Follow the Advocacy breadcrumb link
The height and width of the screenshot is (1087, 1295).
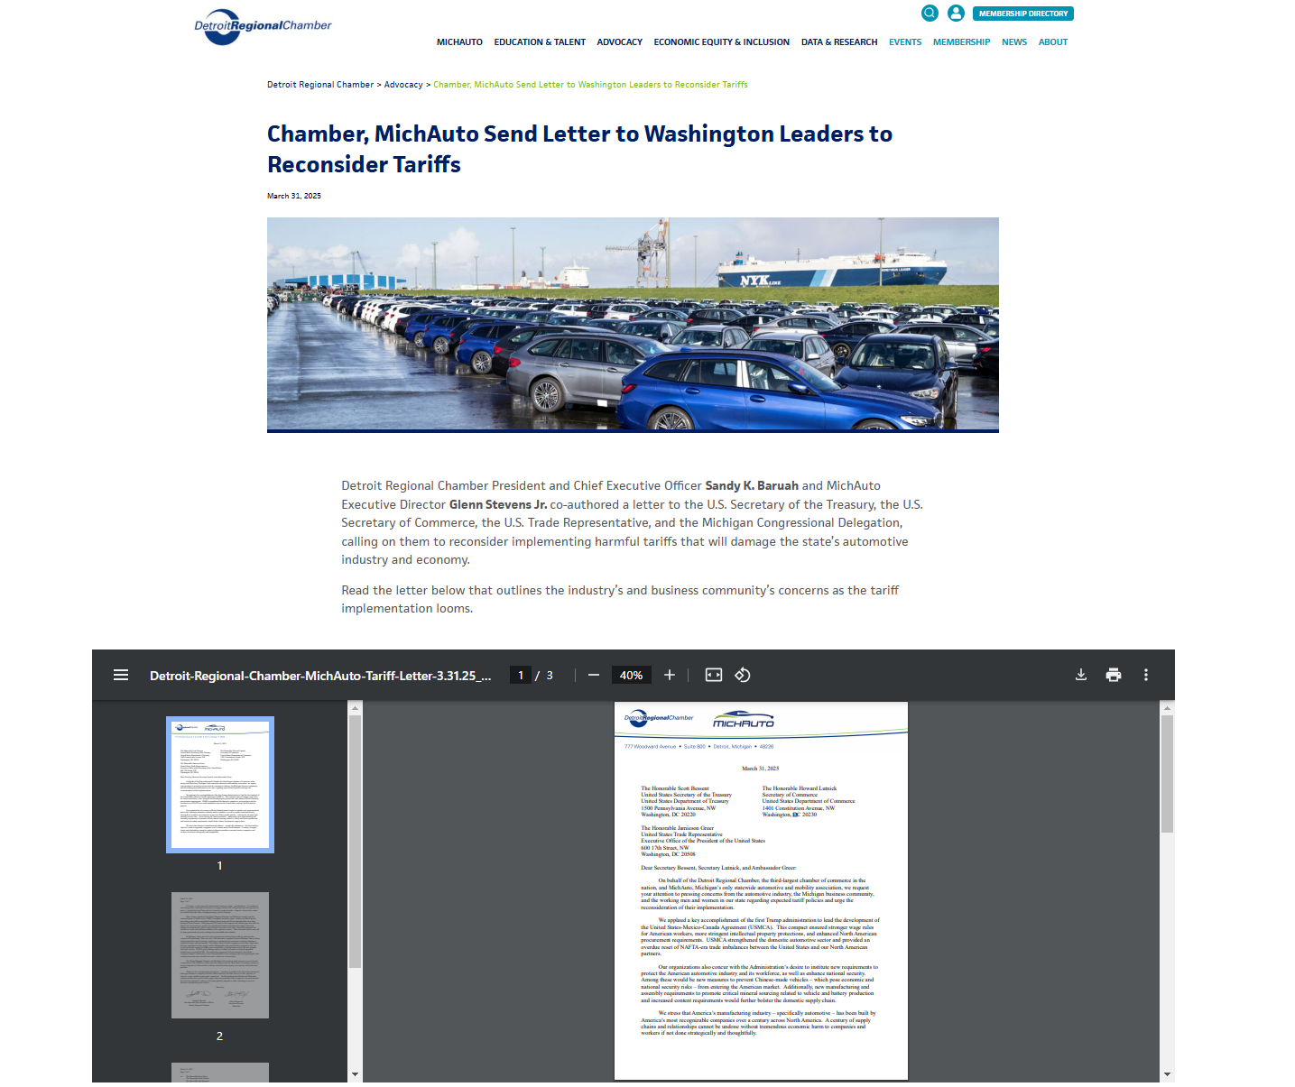403,85
